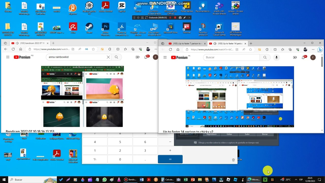Viewport: 325px width, 183px height.
Task: Start voice search with the microphone icon
Action: (x=277, y=57)
